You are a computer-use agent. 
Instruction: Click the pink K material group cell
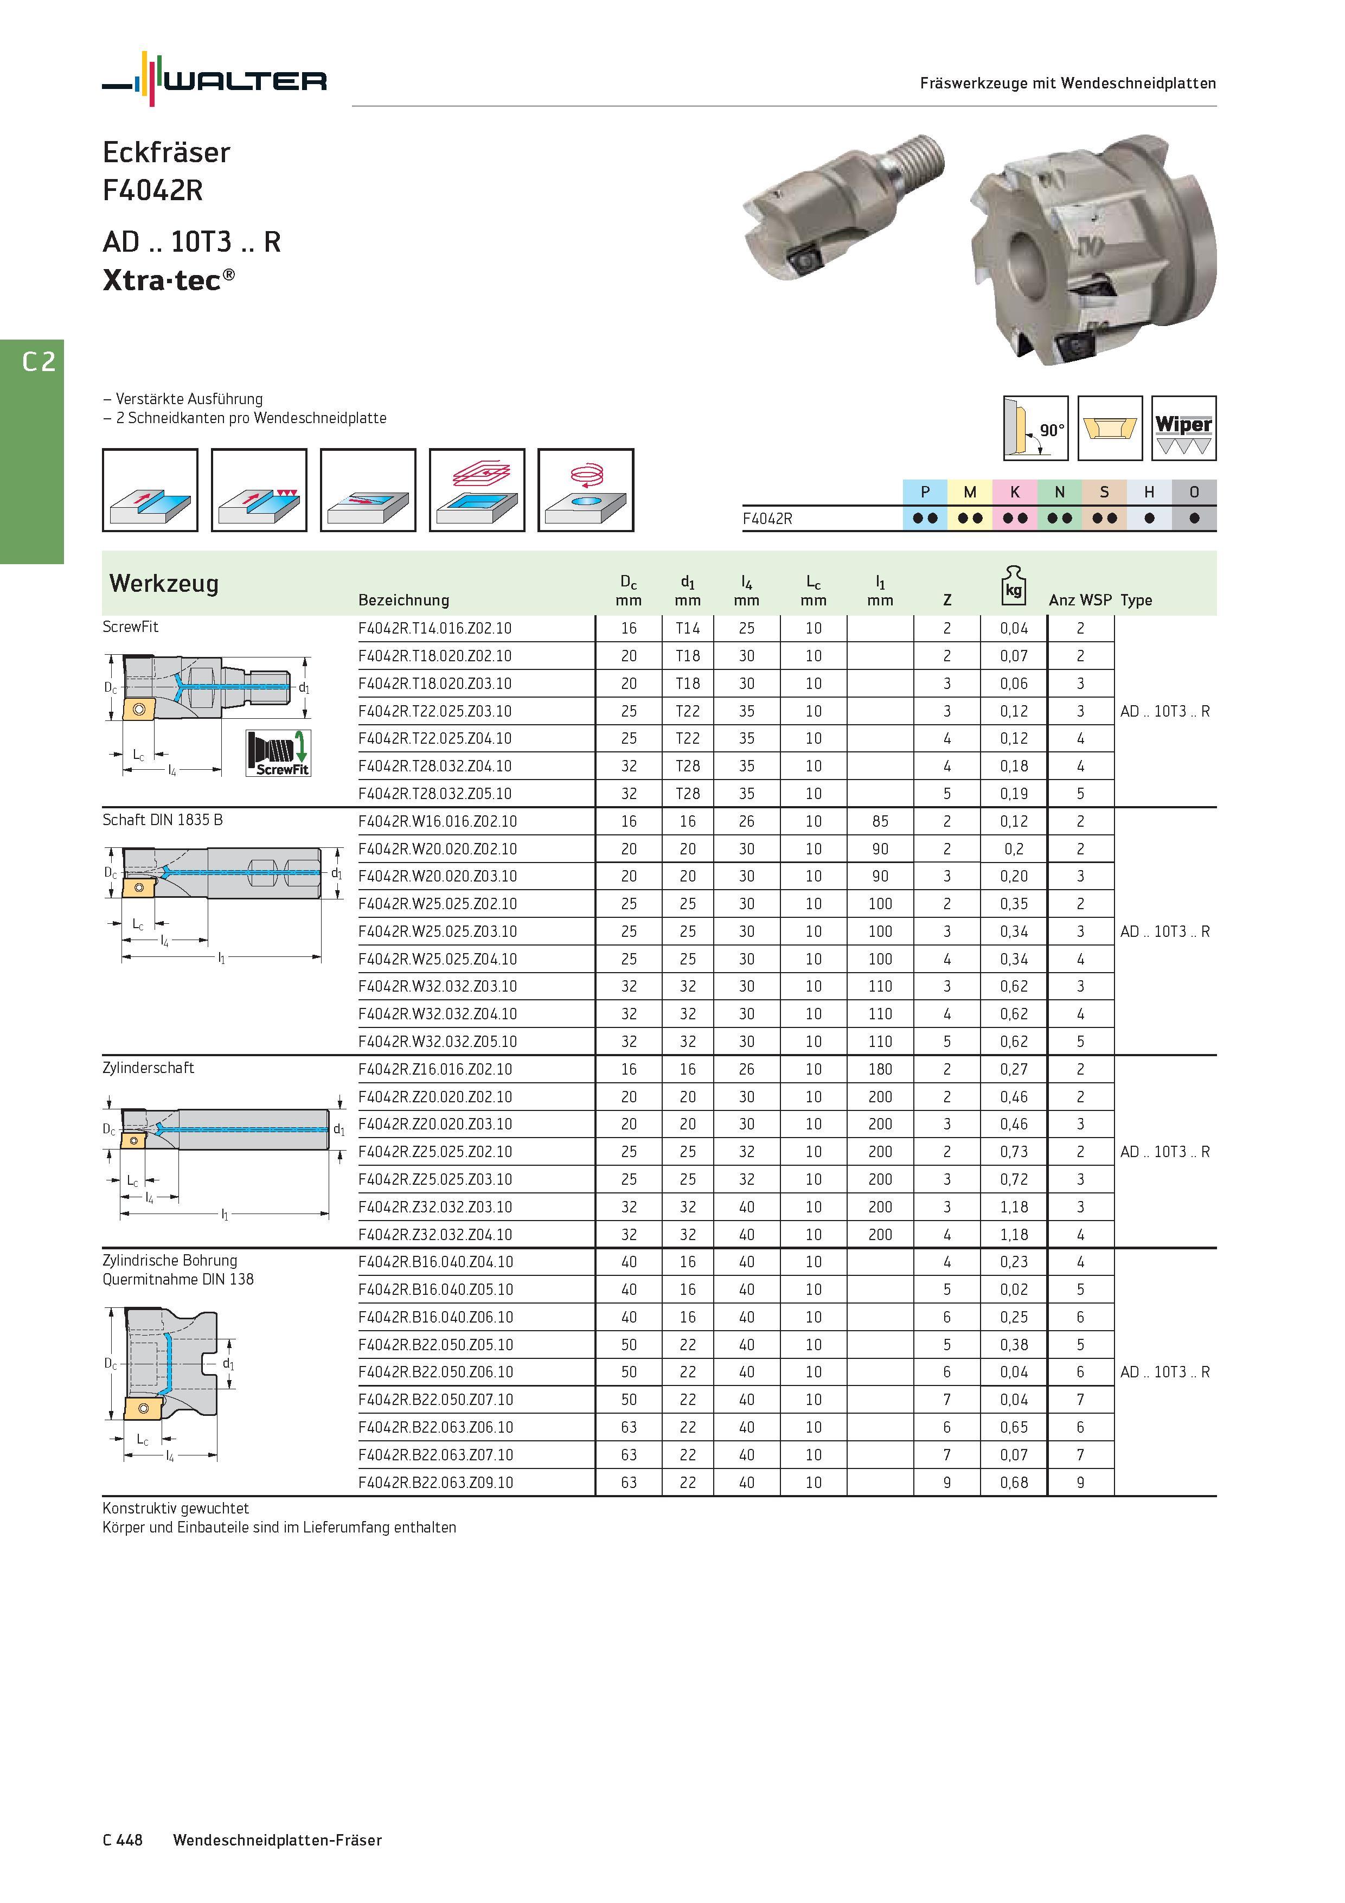coord(1014,493)
